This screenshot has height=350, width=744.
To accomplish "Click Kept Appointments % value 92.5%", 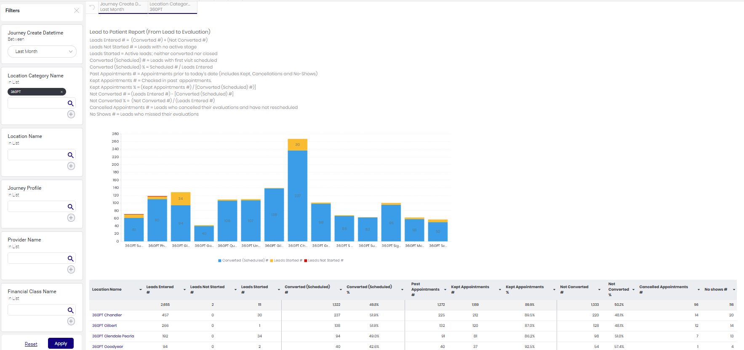I will pyautogui.click(x=530, y=347).
